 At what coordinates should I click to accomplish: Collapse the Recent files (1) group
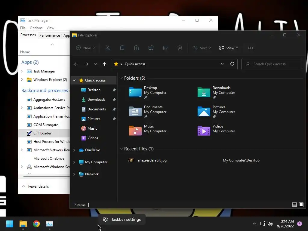[x=121, y=149]
